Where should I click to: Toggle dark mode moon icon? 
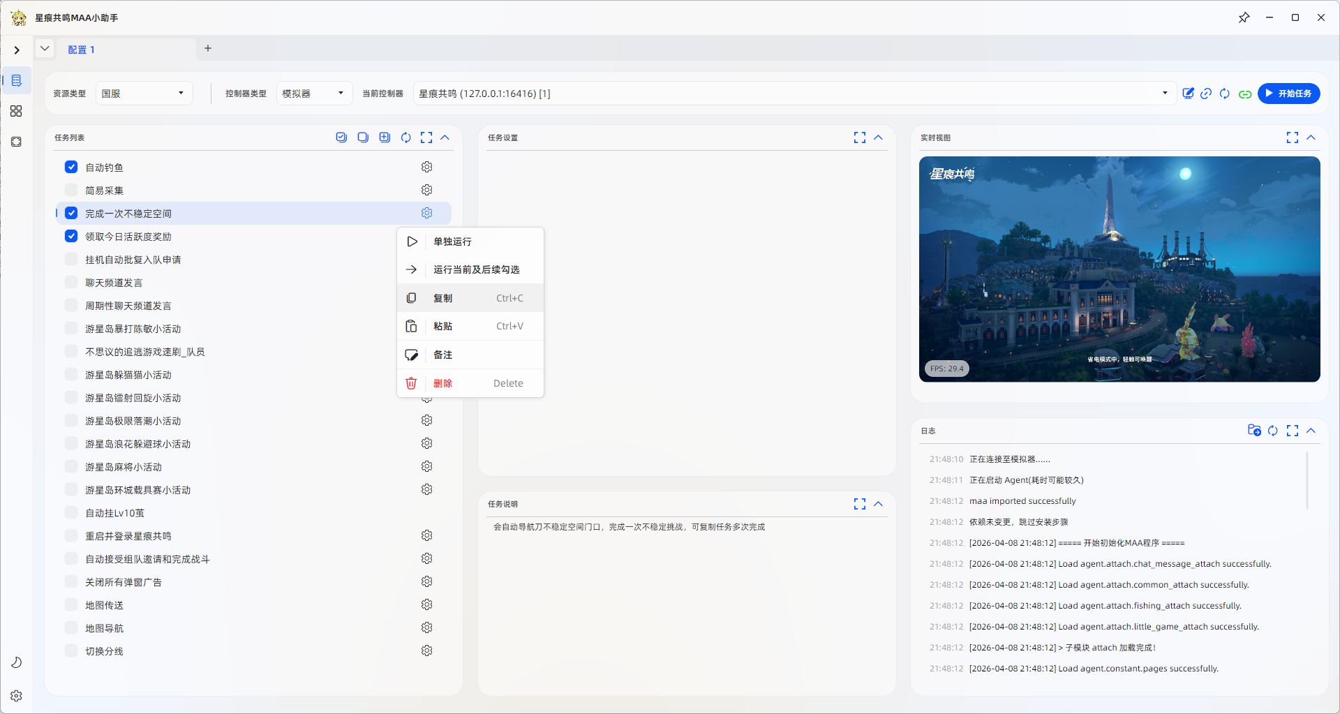coord(16,662)
